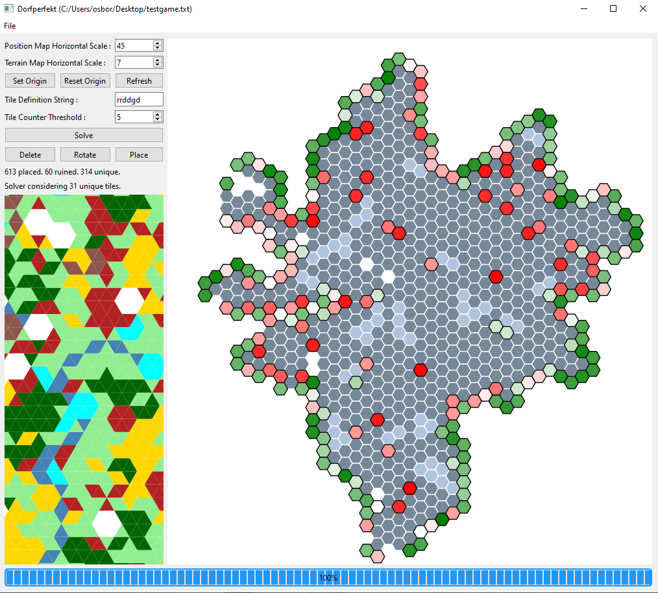This screenshot has height=593, width=658.
Task: Focus the Tile Definition String field
Action: pos(138,100)
